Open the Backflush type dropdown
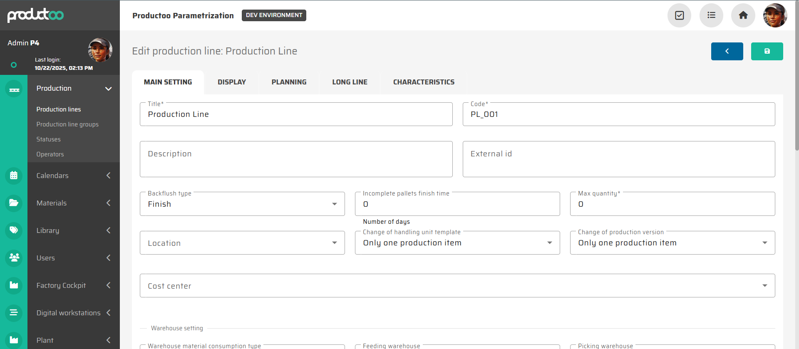Screen dimensions: 799x349 click(242, 204)
